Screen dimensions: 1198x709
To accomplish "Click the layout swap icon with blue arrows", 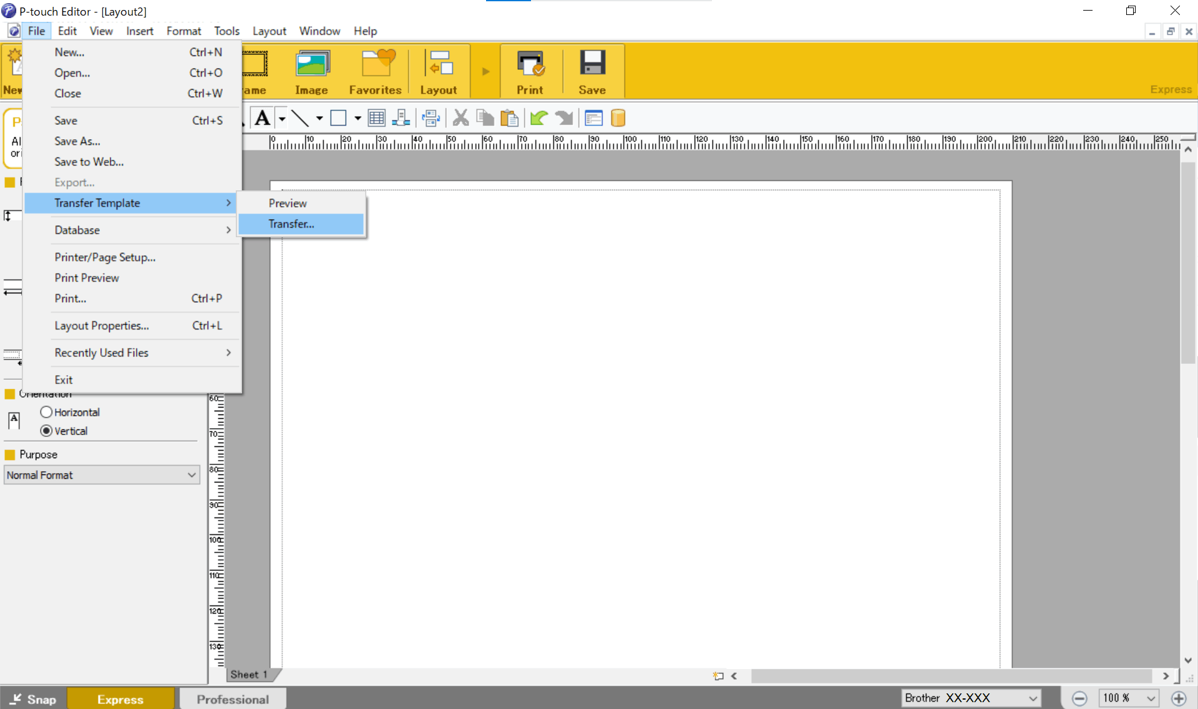I will [431, 118].
